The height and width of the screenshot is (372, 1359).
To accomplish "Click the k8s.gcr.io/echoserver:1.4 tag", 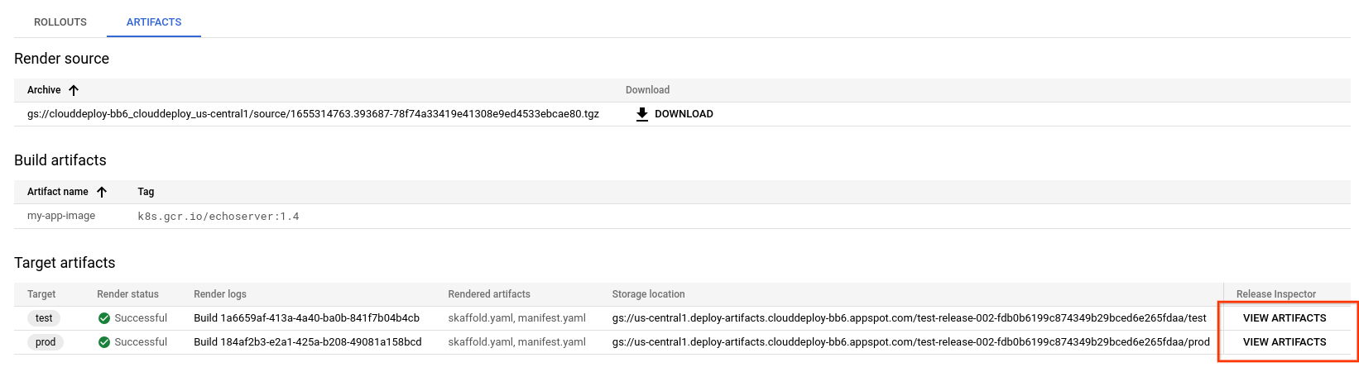I will coord(218,217).
